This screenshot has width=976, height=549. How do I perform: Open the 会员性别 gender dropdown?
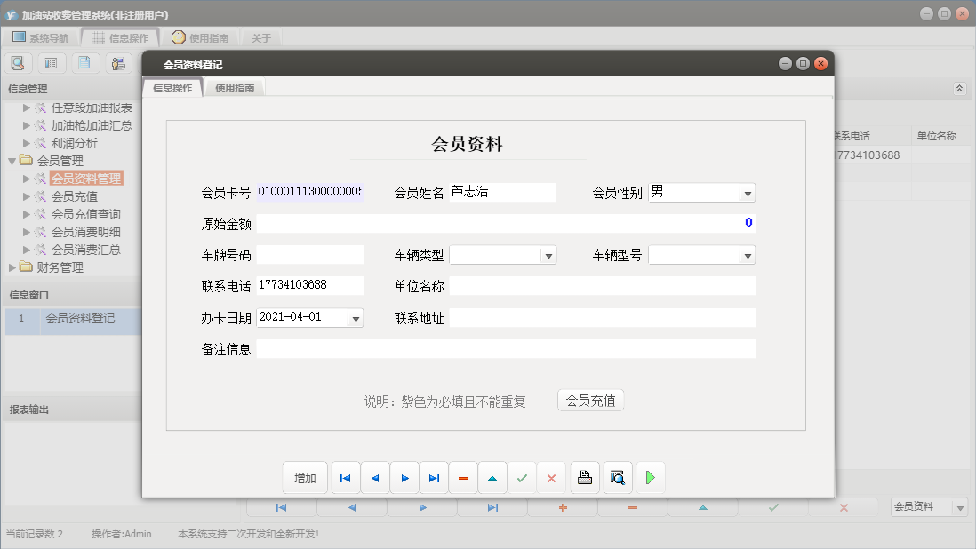click(748, 192)
